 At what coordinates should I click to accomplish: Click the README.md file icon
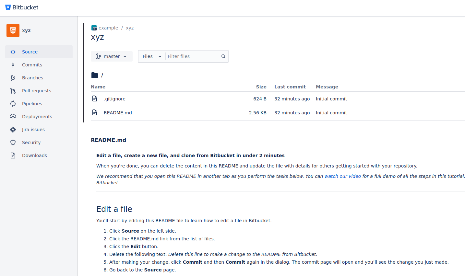pos(95,112)
